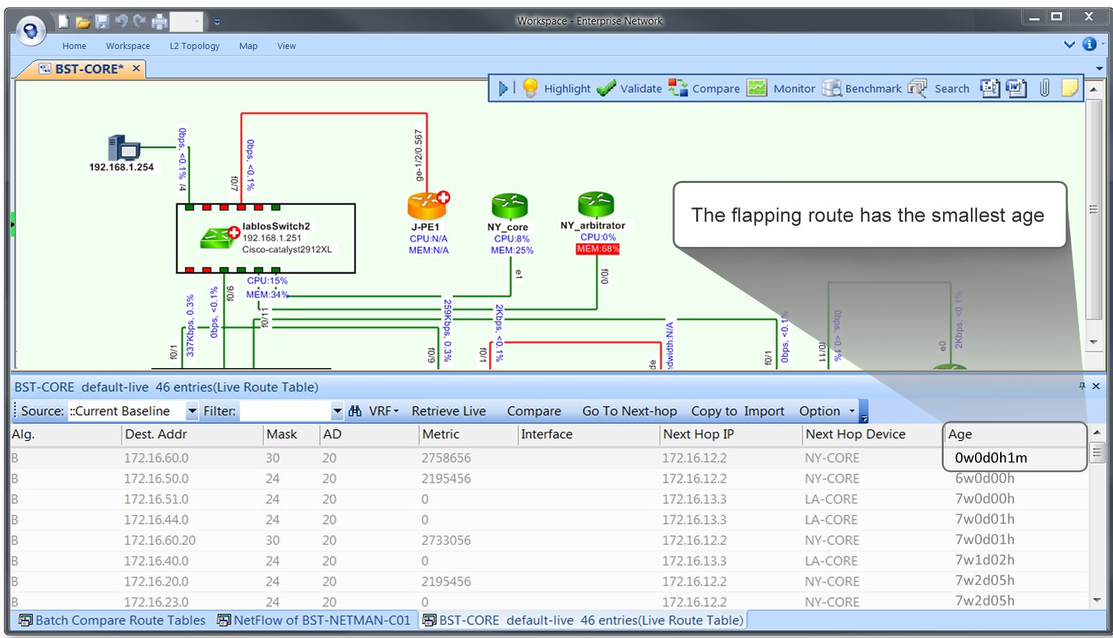Open the L2 Topology ribbon tab

(x=194, y=46)
